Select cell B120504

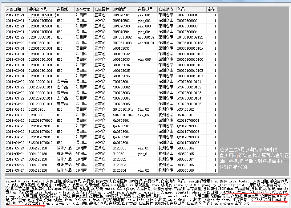124,170
